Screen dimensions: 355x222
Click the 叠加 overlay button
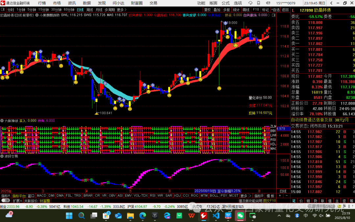pos(217,10)
